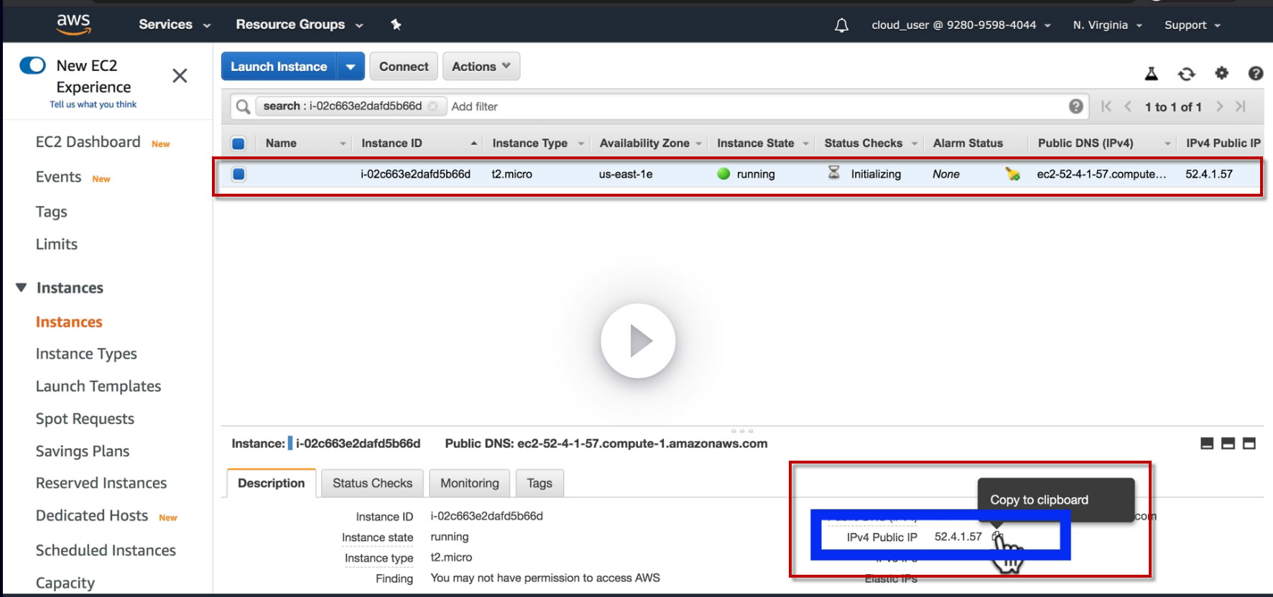Image resolution: width=1273 pixels, height=597 pixels.
Task: Open the notifications bell
Action: tap(841, 25)
